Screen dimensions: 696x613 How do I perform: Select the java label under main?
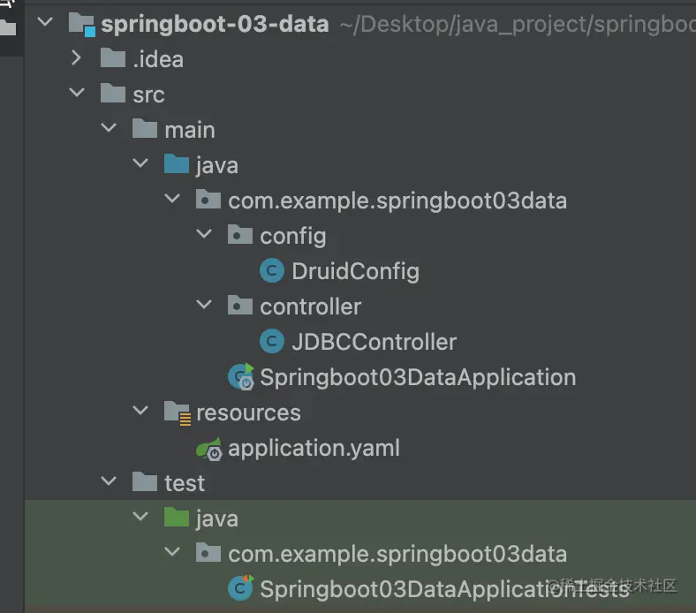pyautogui.click(x=217, y=166)
